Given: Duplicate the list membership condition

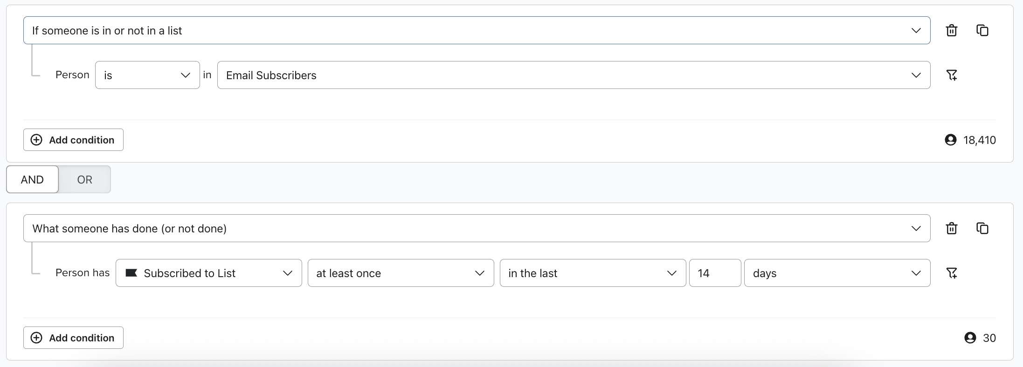Looking at the screenshot, I should pos(982,30).
